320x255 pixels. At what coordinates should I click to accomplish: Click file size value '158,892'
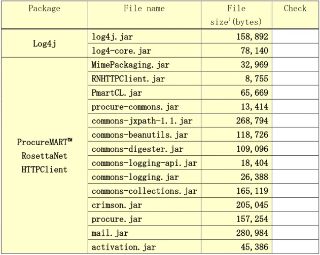pyautogui.click(x=252, y=37)
